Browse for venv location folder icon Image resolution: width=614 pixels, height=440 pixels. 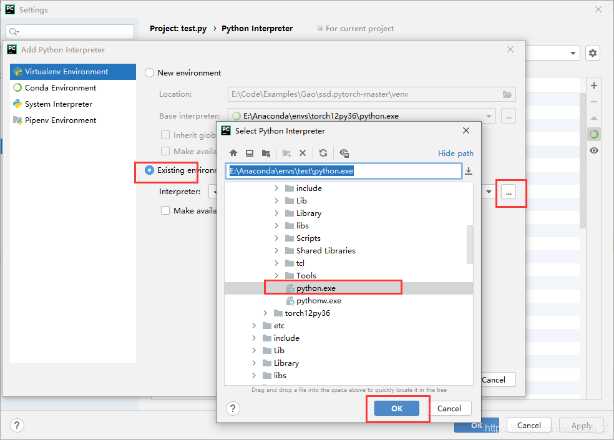[x=507, y=94]
